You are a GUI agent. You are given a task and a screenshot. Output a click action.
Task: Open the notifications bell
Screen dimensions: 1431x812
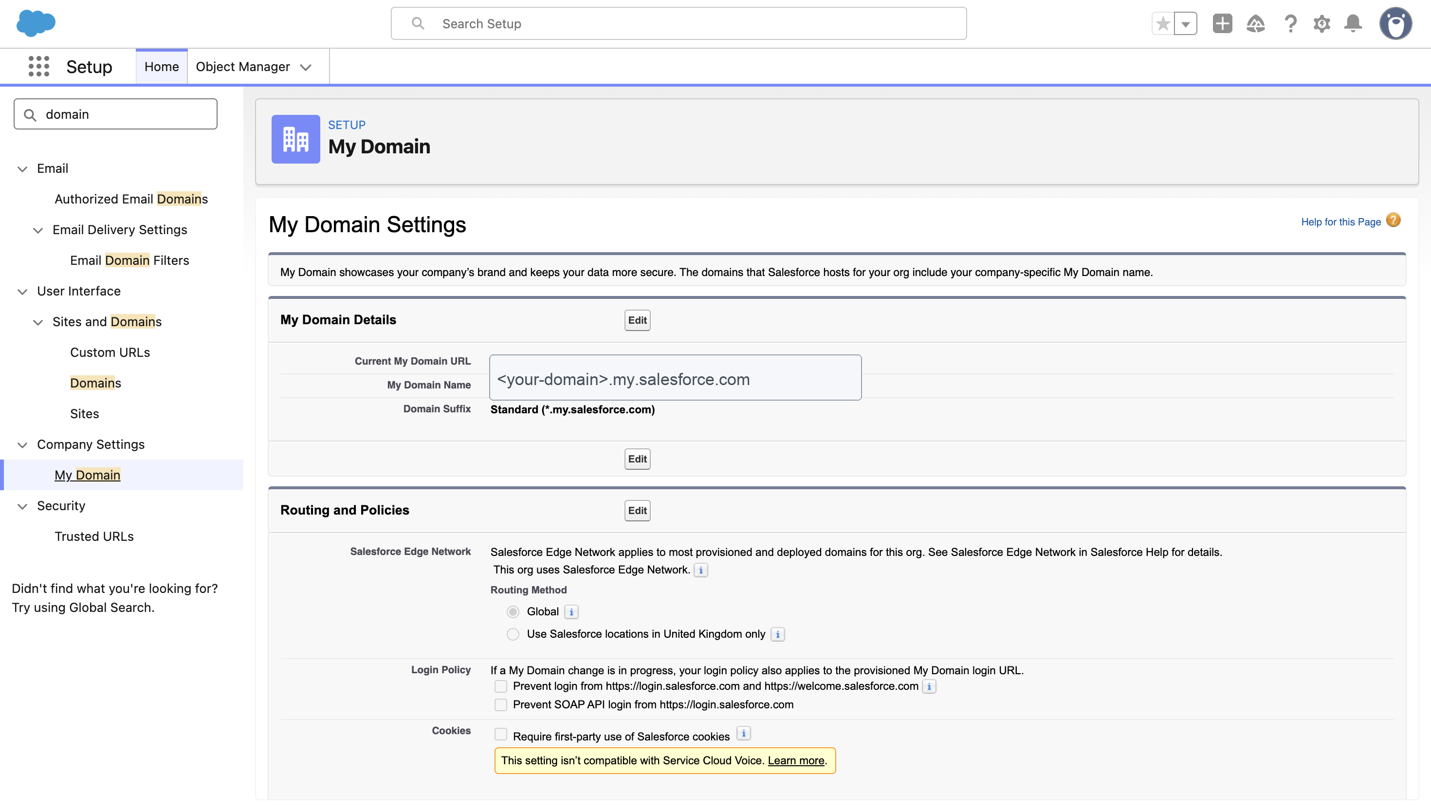[x=1353, y=23]
